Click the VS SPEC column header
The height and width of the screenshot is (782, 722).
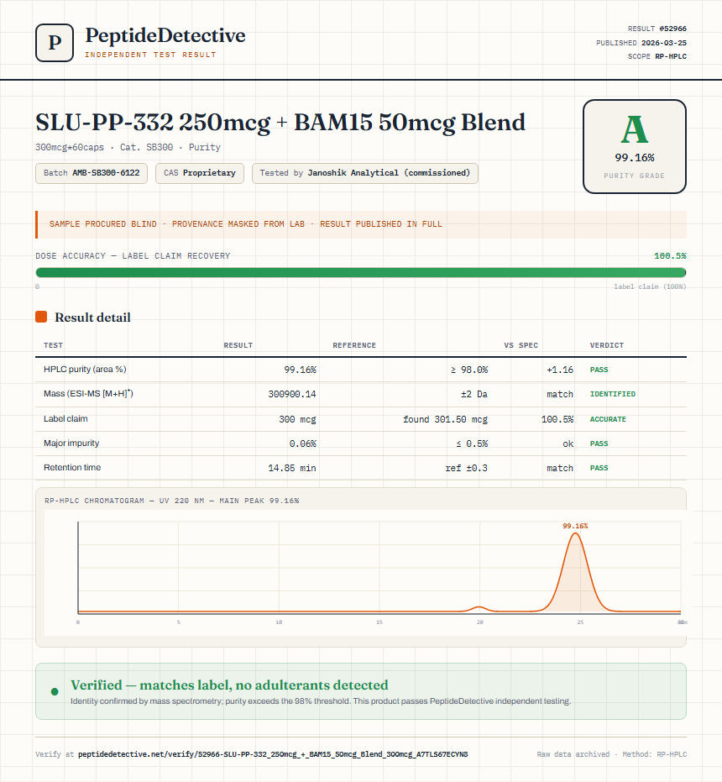(521, 345)
